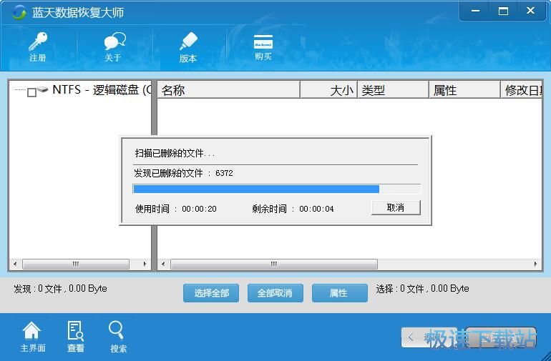Click the 蓝天数据恢复大师 window title
This screenshot has height=361, width=551.
pyautogui.click(x=78, y=13)
